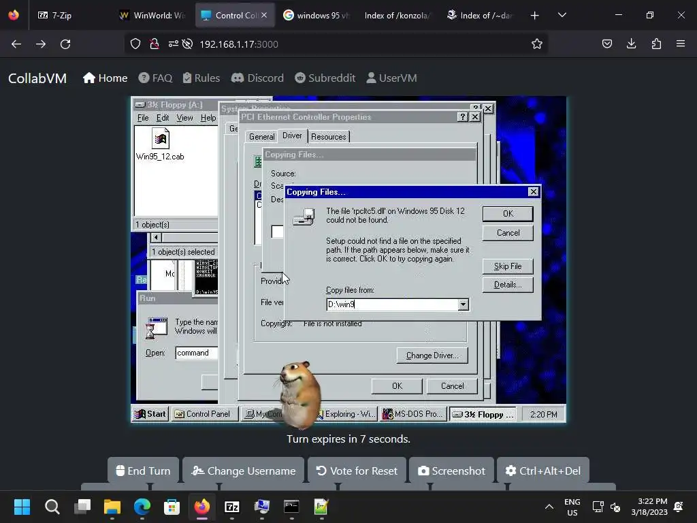Image resolution: width=697 pixels, height=523 pixels.
Task: Switch to the General tab
Action: (261, 136)
